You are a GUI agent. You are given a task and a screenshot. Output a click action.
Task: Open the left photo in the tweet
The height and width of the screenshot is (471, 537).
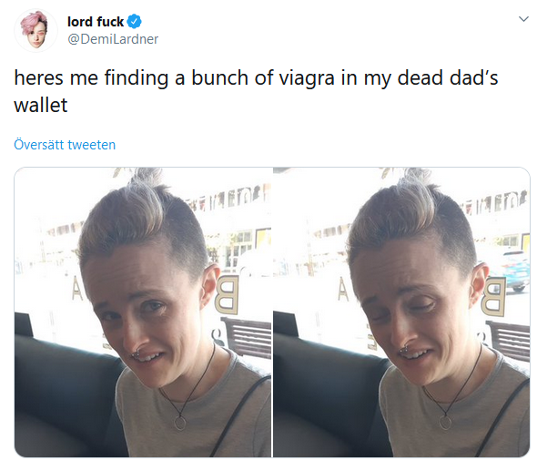point(143,312)
